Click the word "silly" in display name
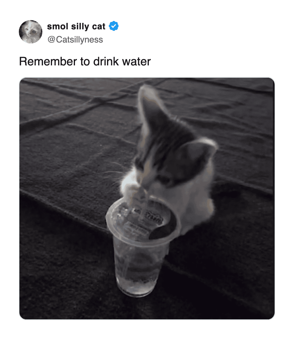The width and height of the screenshot is (294, 339). point(79,26)
